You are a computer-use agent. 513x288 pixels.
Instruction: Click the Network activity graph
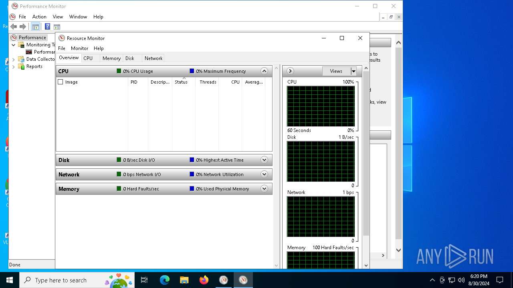click(321, 216)
